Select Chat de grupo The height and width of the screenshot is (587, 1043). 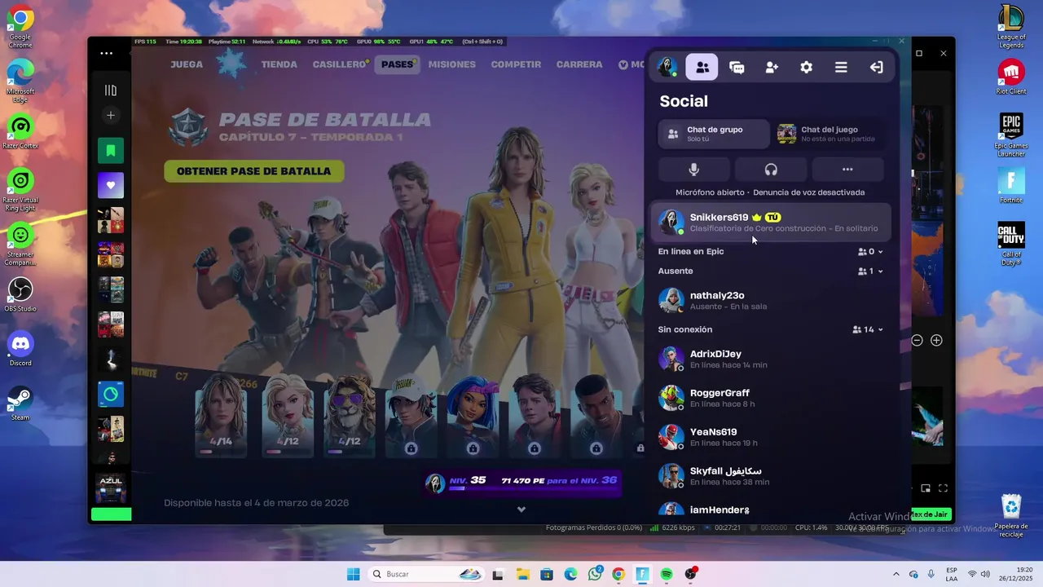point(714,134)
